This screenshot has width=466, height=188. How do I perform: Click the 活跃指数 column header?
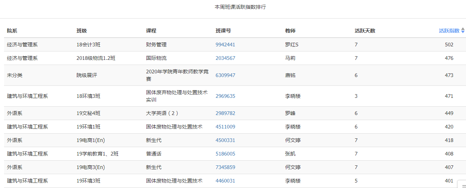[449, 31]
